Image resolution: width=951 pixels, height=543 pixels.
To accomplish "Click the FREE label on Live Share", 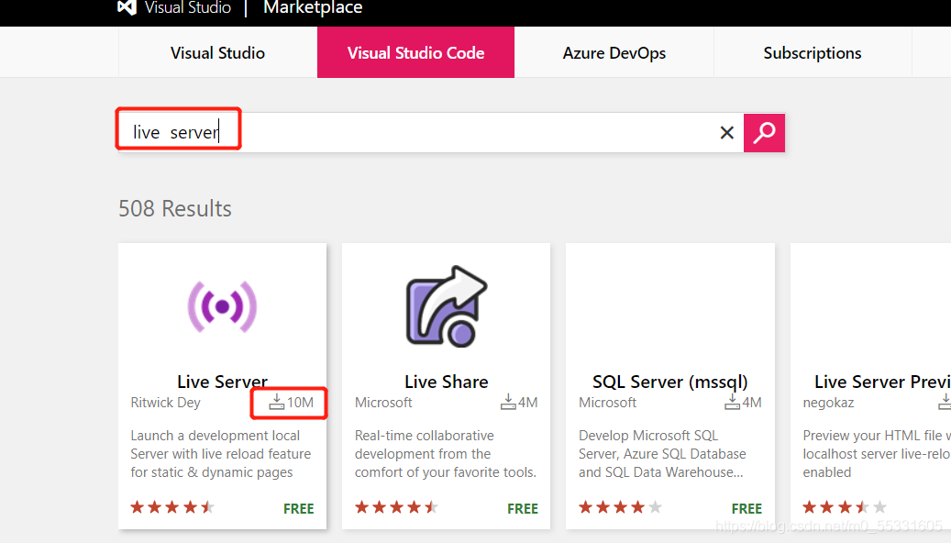I will click(523, 508).
